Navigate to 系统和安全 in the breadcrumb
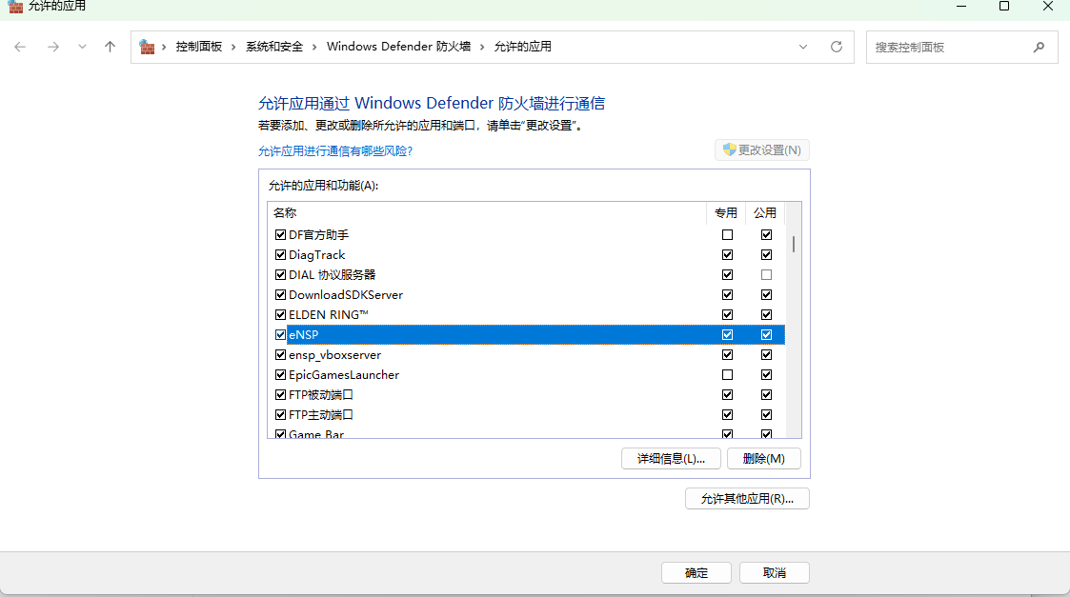The height and width of the screenshot is (597, 1070). tap(272, 46)
